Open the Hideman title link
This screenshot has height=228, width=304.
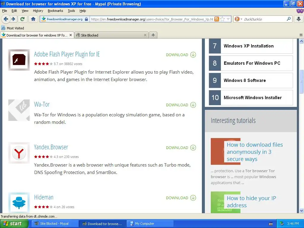[44, 197]
